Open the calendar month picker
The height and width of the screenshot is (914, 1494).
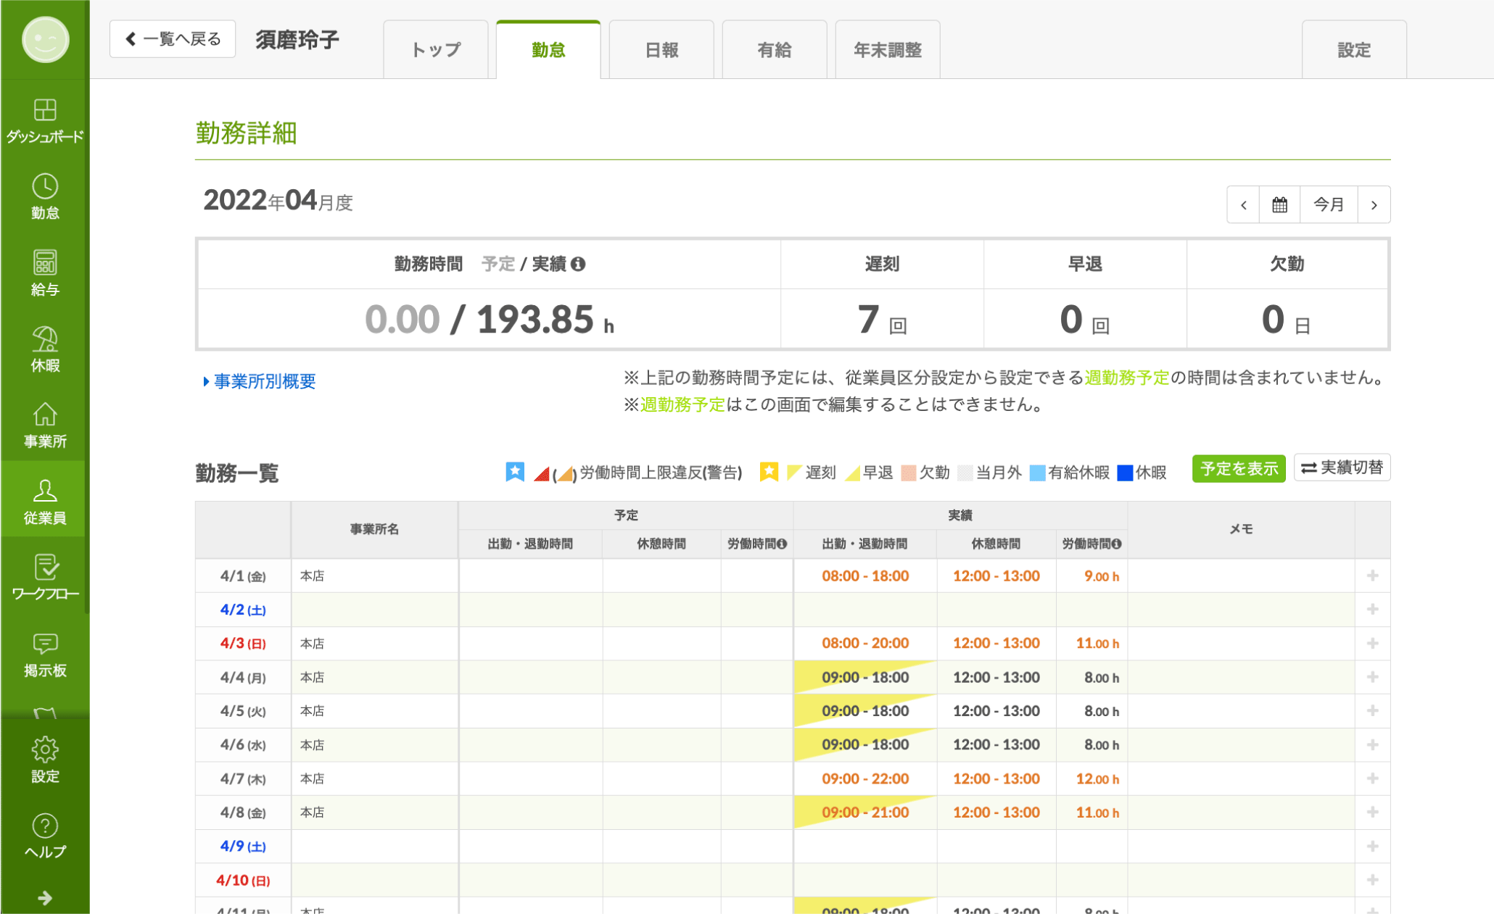[x=1280, y=204]
